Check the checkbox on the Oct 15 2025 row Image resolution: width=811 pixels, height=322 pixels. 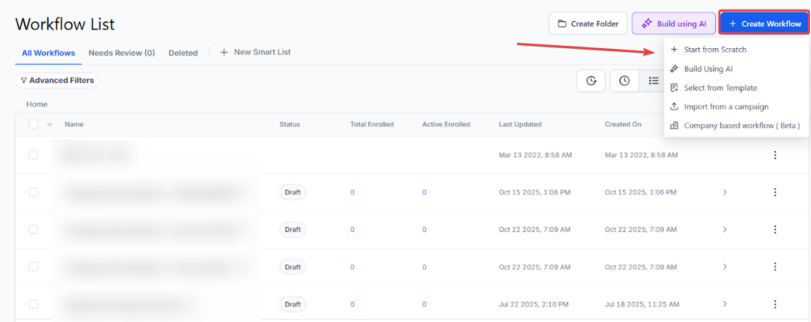[33, 192]
